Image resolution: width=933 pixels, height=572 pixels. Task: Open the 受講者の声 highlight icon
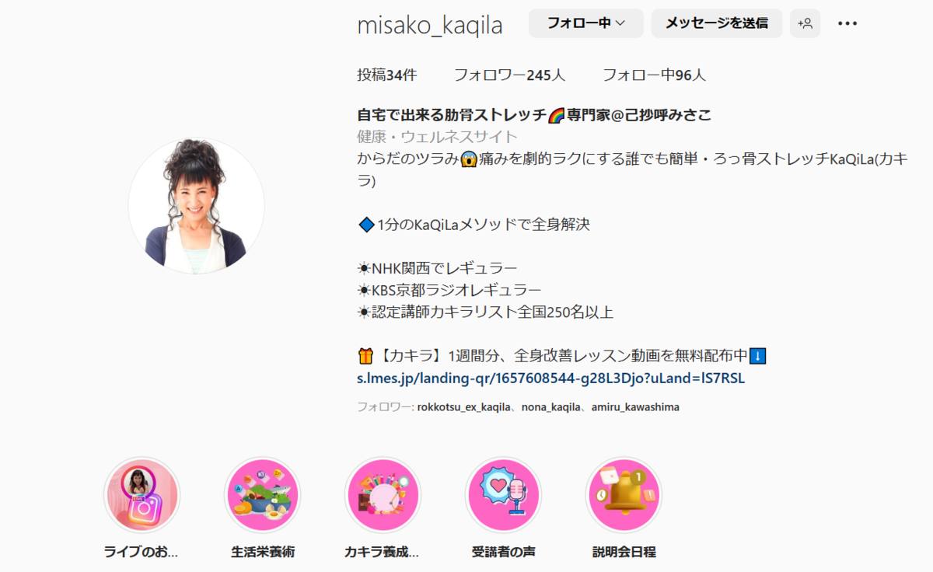tap(503, 495)
